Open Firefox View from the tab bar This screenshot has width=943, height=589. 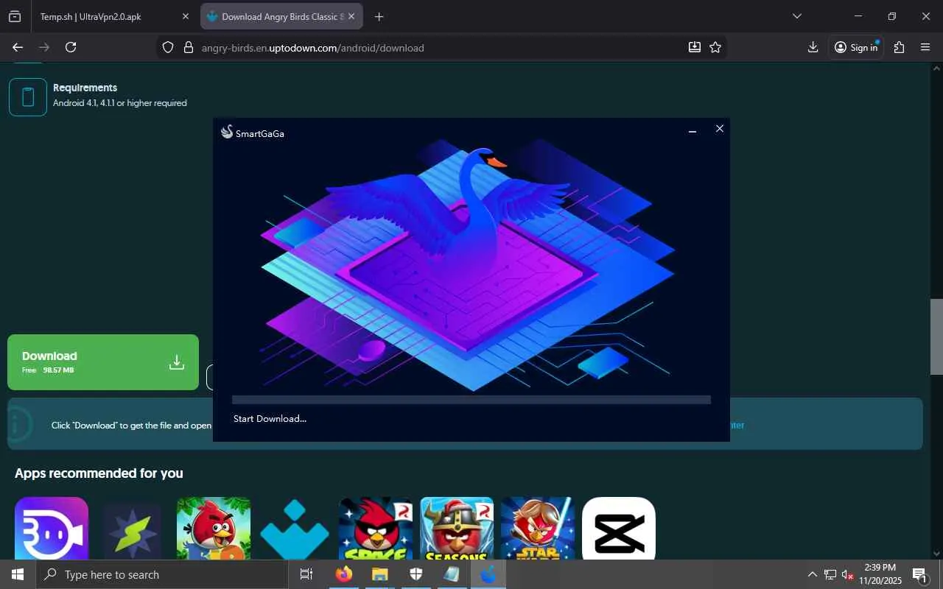tap(15, 16)
